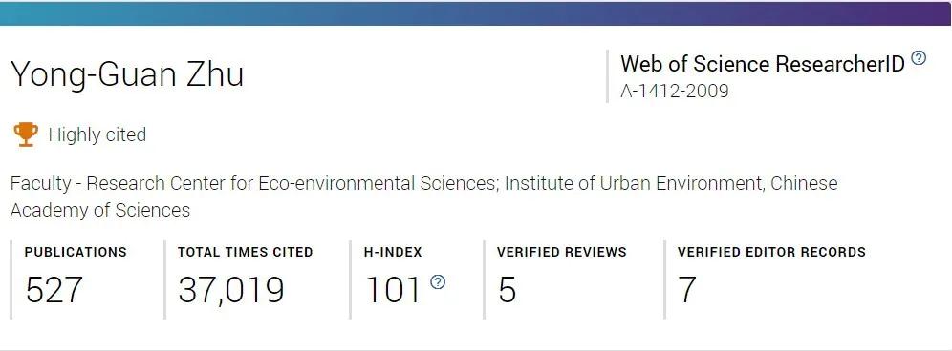Image resolution: width=952 pixels, height=351 pixels.
Task: Open the H-index help question mark icon
Action: (438, 282)
